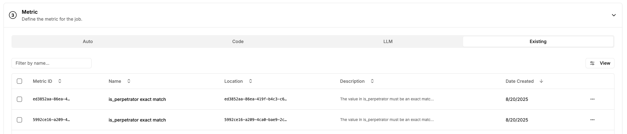The image size is (627, 134).
Task: Open actions menu for metric ed3852aa
Action: click(x=592, y=99)
